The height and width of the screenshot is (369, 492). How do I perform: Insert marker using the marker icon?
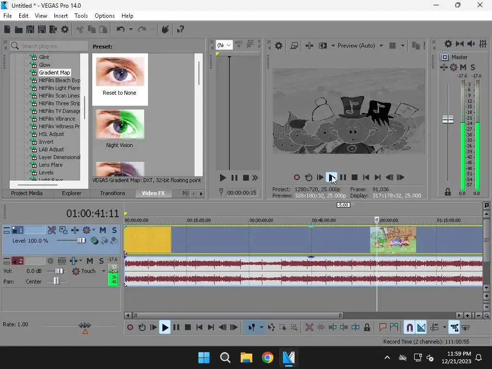382,328
